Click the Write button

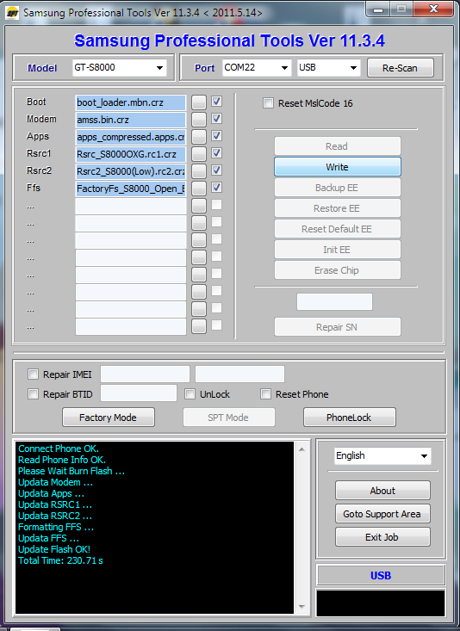click(x=337, y=167)
